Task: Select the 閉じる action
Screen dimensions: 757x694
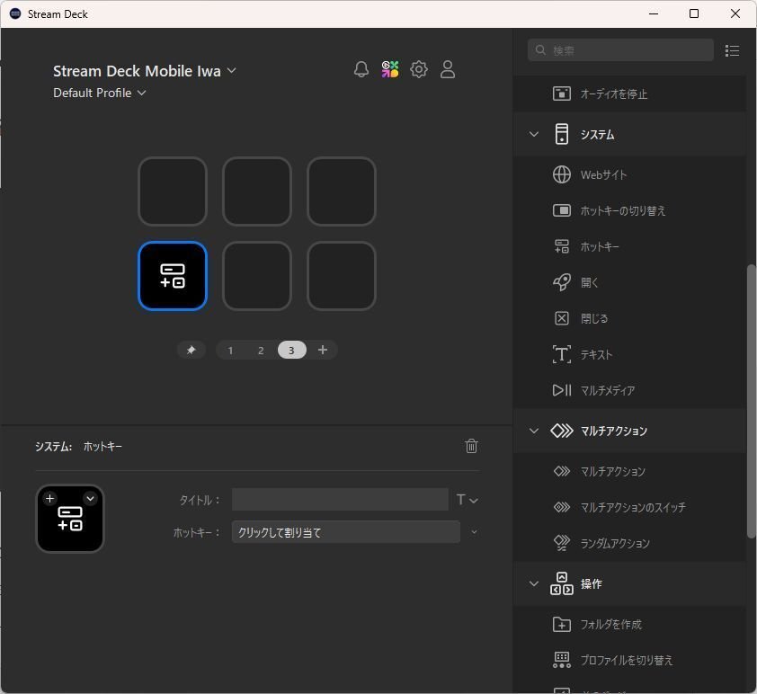Action: pos(629,318)
